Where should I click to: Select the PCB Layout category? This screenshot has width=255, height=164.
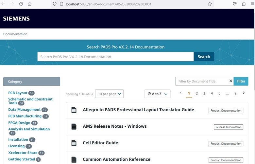pos(18,93)
